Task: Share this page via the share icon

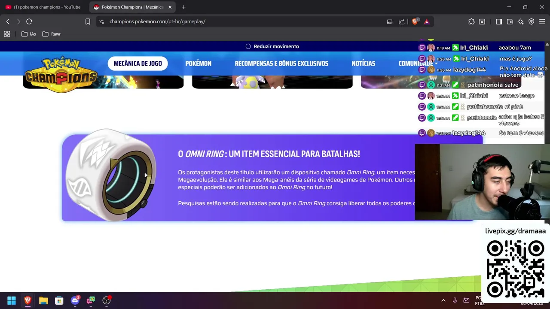Action: (x=402, y=21)
